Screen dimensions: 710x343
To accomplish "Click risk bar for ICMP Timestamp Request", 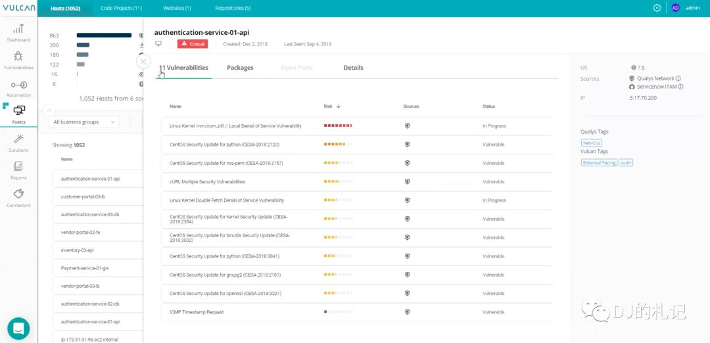I will 338,312.
